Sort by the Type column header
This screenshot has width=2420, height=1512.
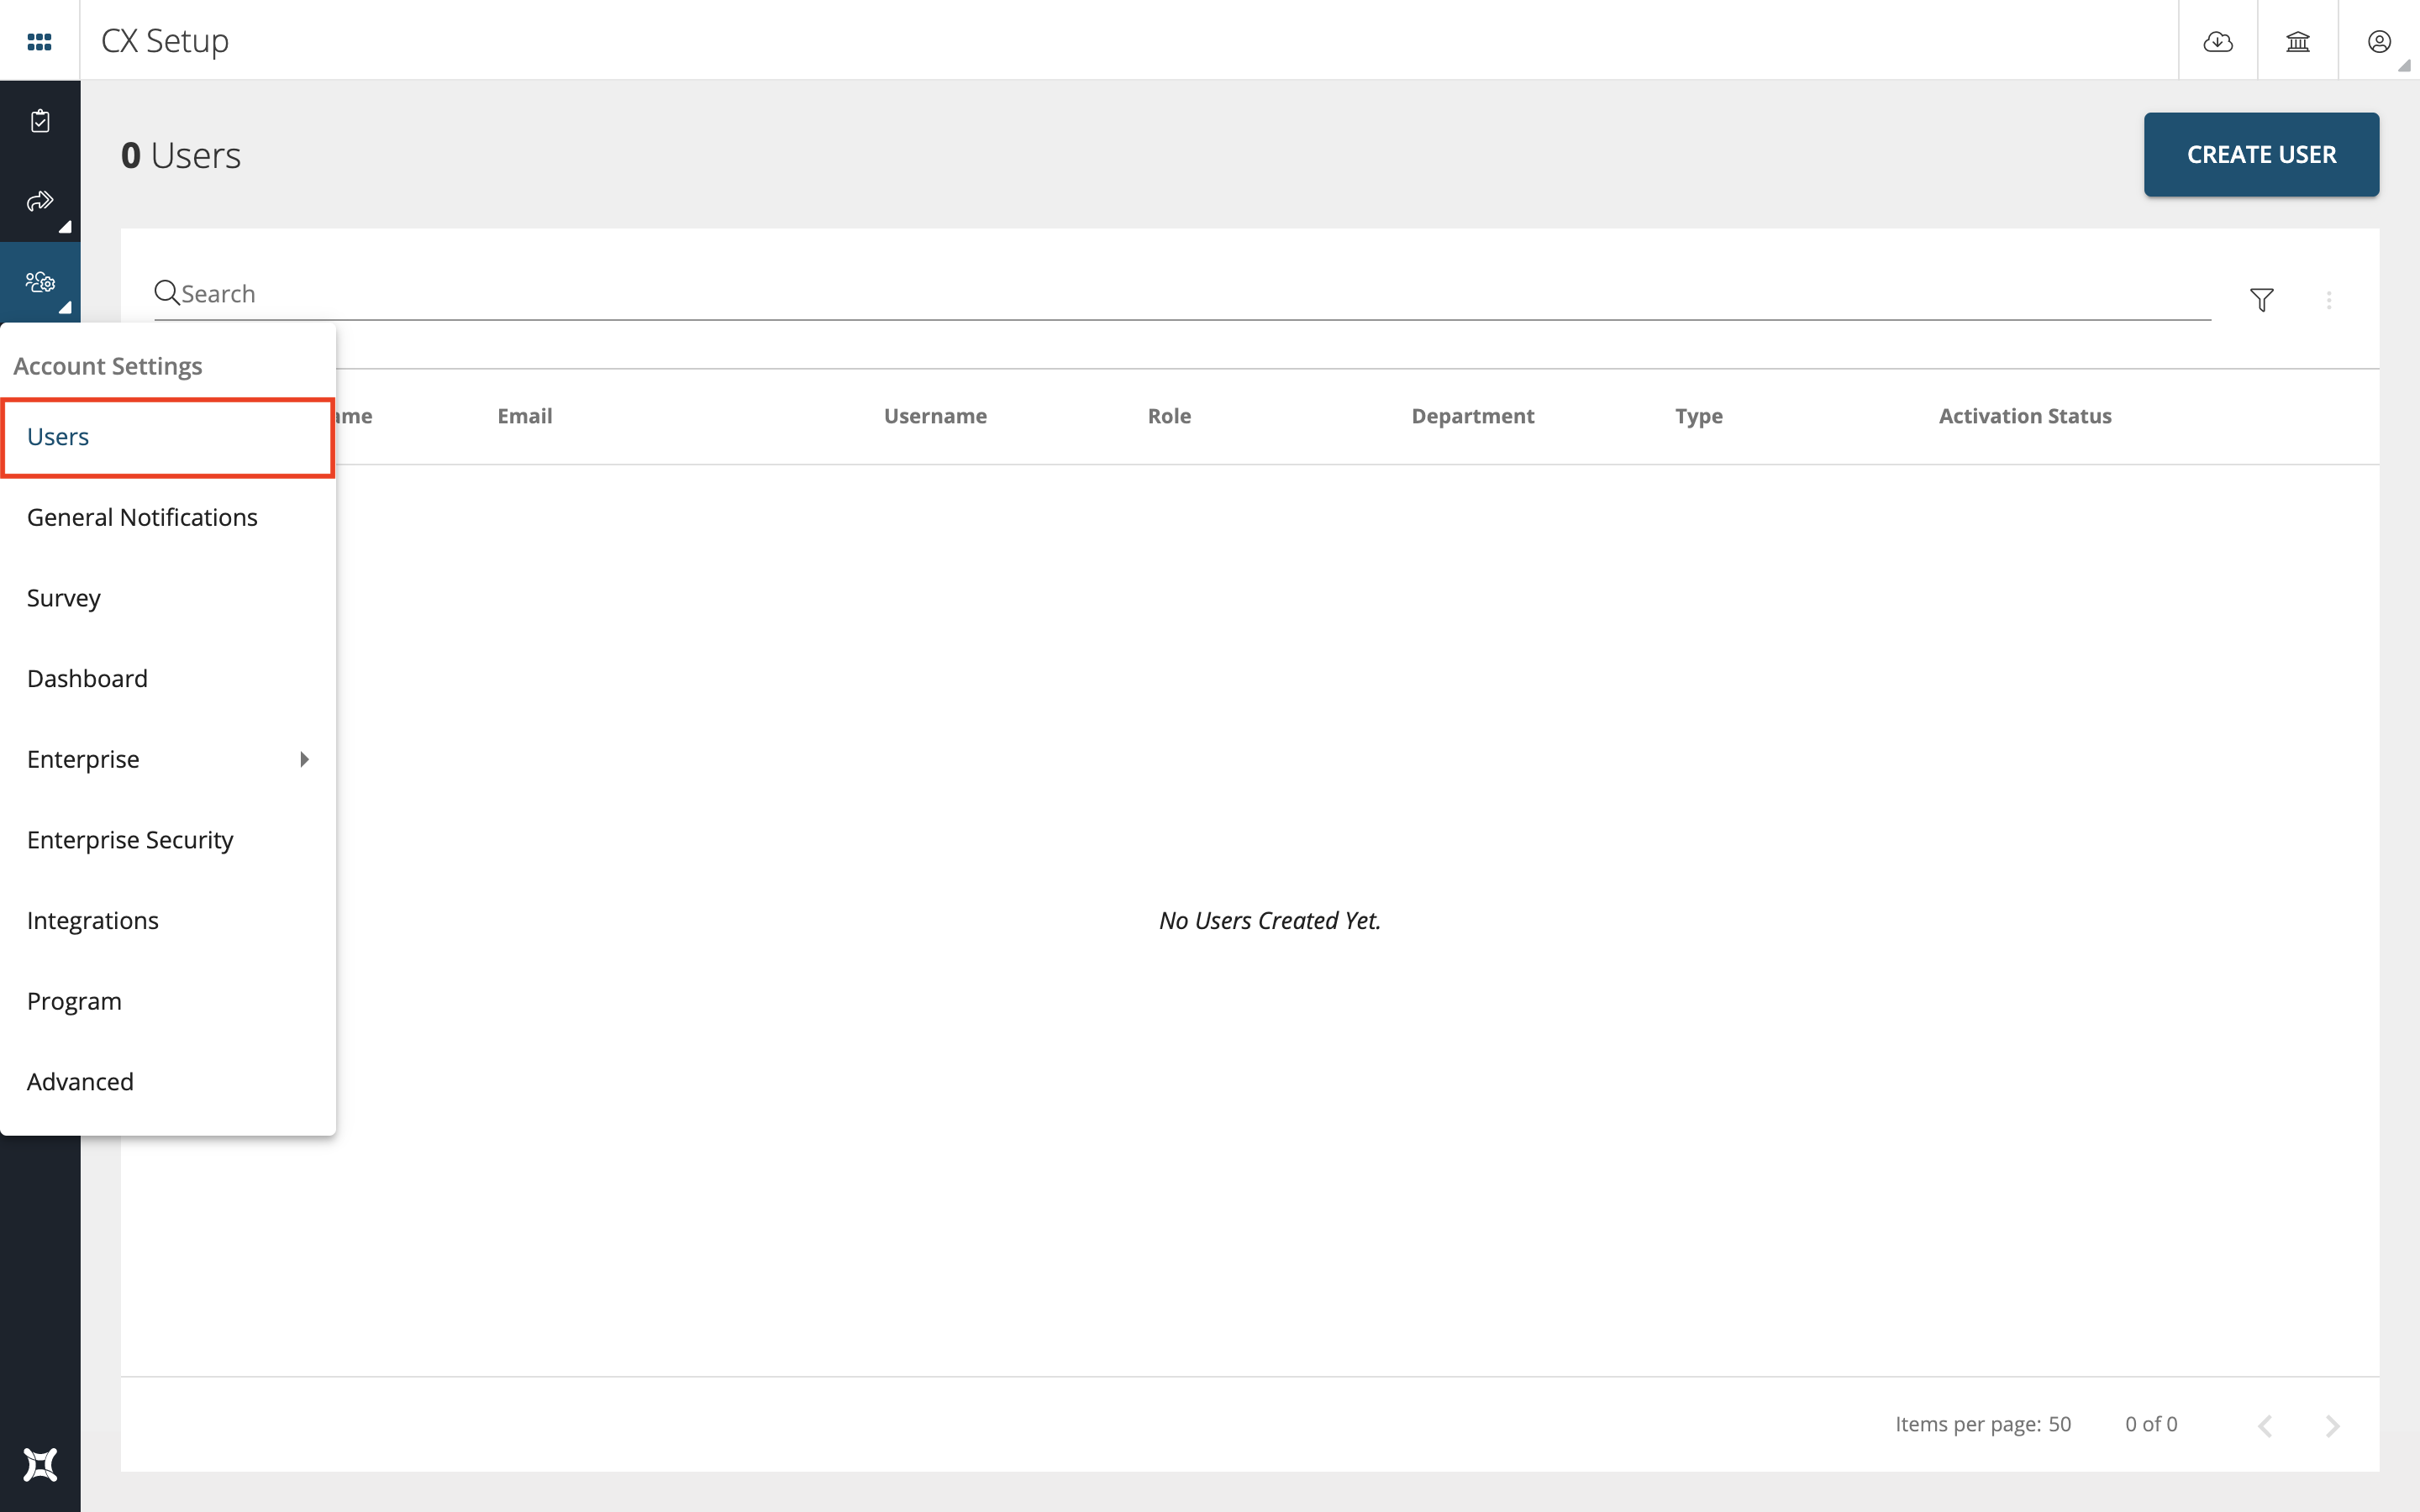[1698, 416]
